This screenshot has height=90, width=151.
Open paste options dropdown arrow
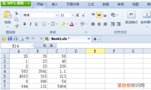(8, 27)
